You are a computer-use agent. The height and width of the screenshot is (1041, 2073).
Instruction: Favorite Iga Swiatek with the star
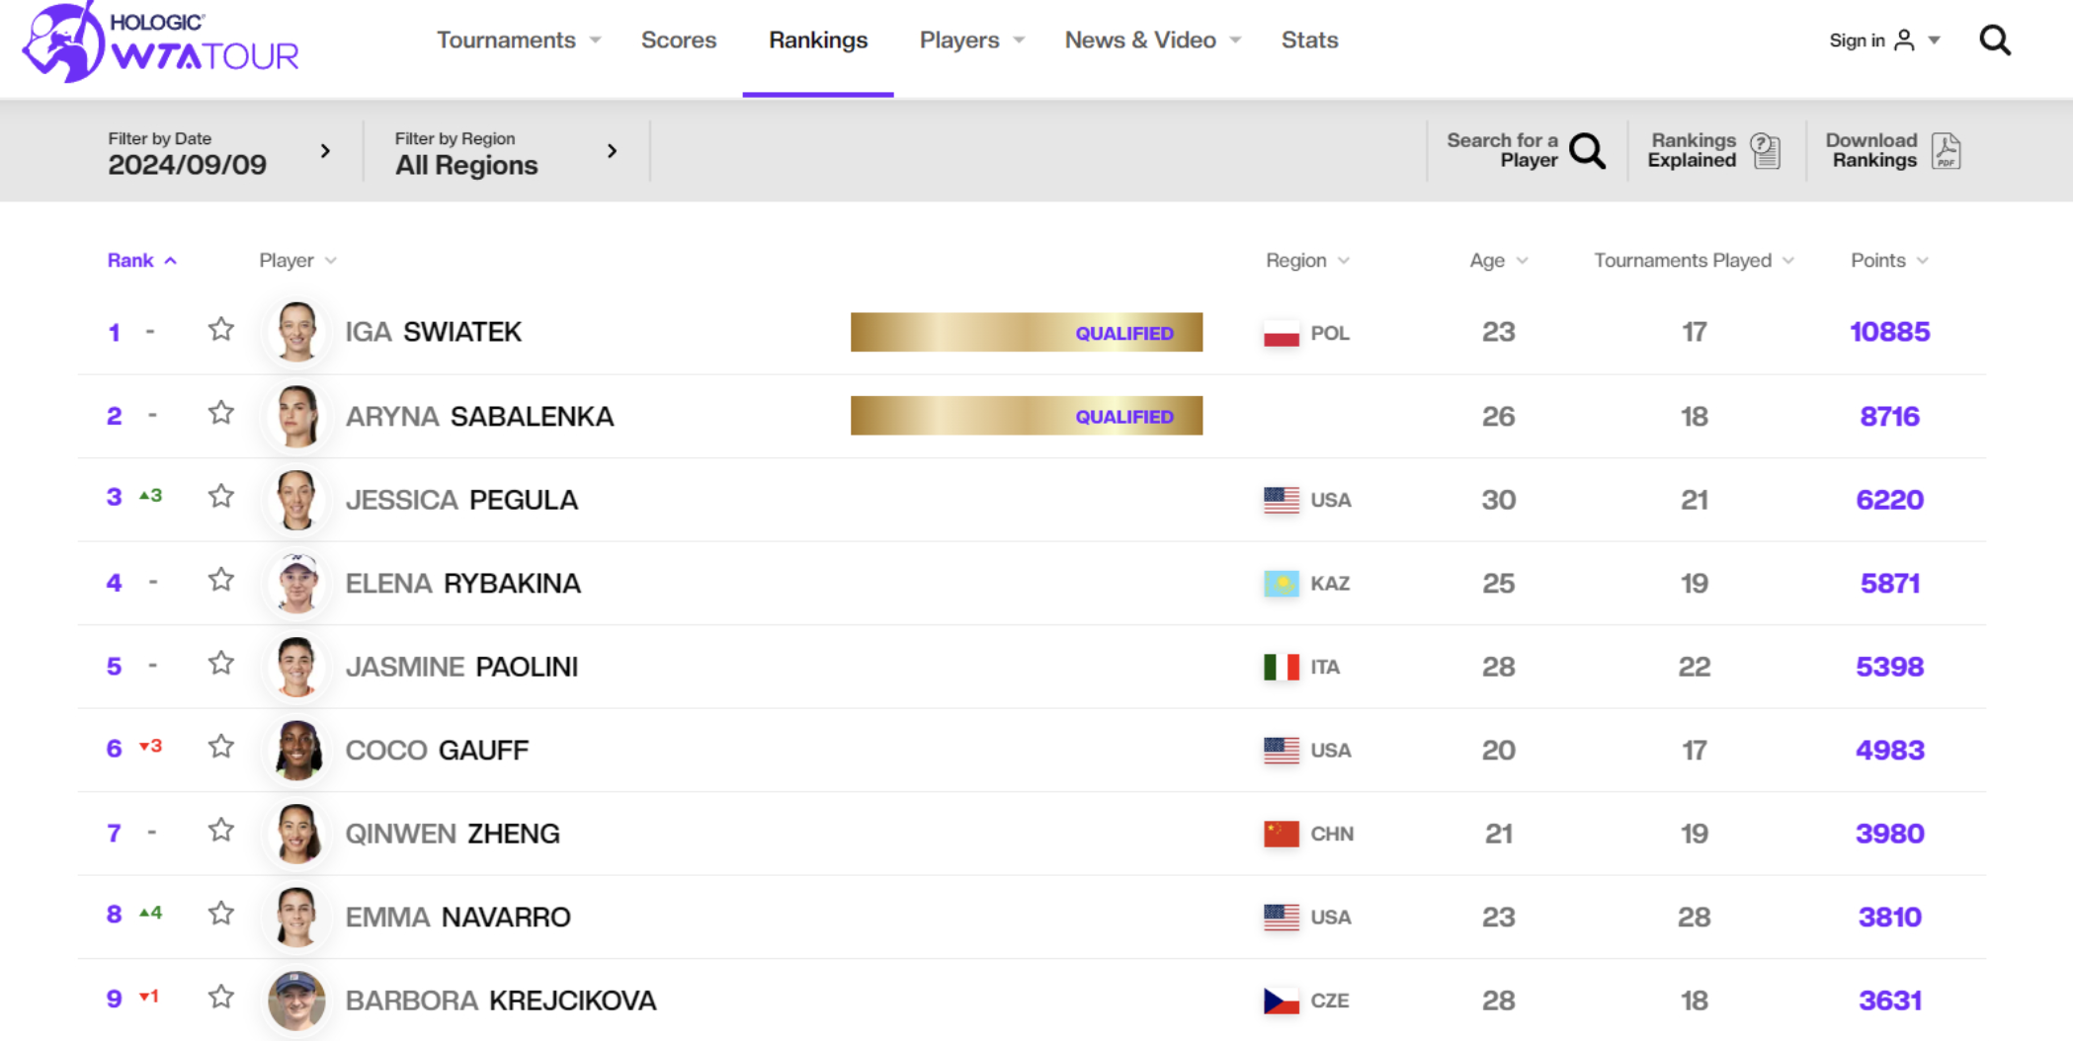(x=221, y=330)
